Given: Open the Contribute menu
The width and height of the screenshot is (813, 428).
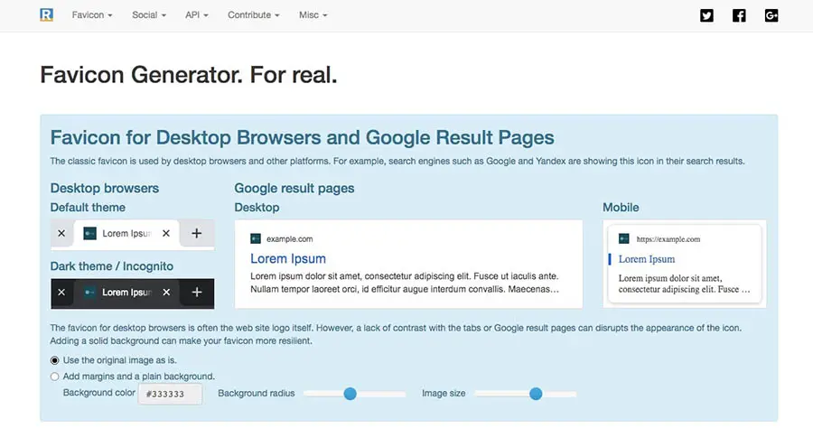Looking at the screenshot, I should click(253, 15).
